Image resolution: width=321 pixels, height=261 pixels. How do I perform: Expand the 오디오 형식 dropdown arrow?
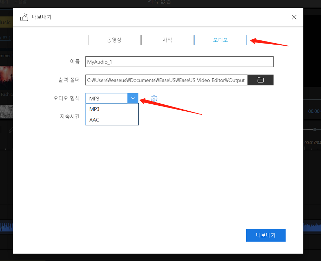tap(133, 98)
